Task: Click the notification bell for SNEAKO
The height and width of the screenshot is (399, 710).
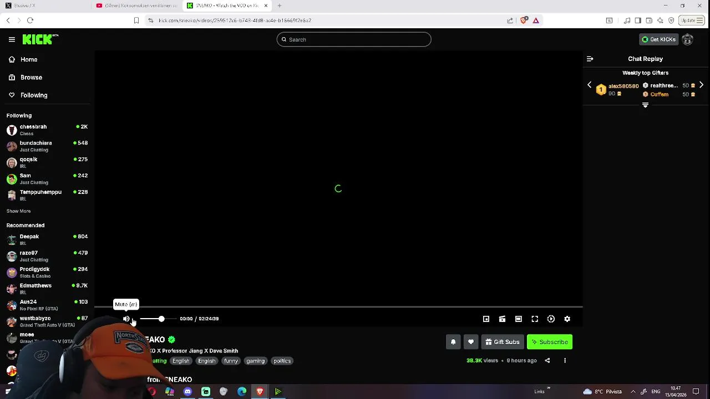Action: tap(453, 342)
